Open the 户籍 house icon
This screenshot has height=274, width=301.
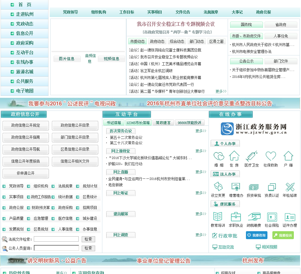288,156
